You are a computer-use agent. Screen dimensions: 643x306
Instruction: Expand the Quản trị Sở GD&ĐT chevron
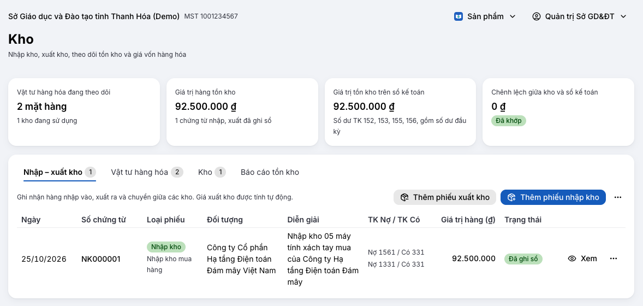click(x=623, y=16)
